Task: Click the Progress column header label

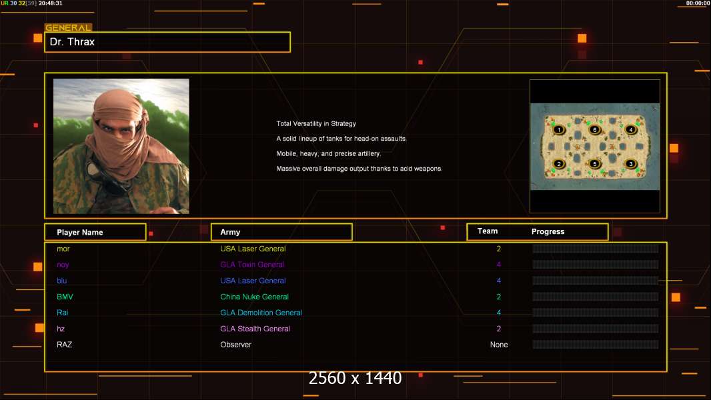Action: (x=548, y=232)
